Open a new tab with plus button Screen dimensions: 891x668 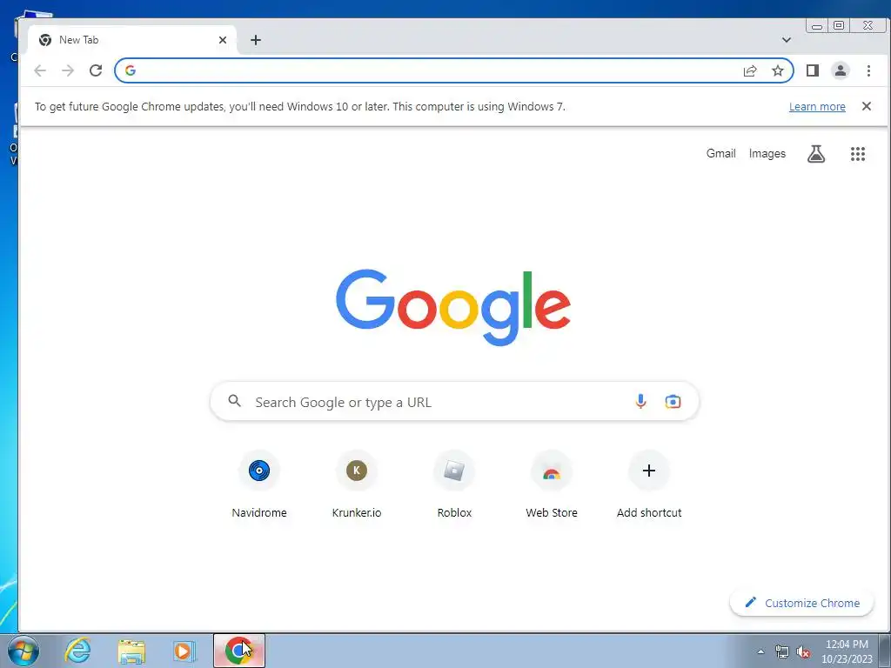[x=256, y=40]
